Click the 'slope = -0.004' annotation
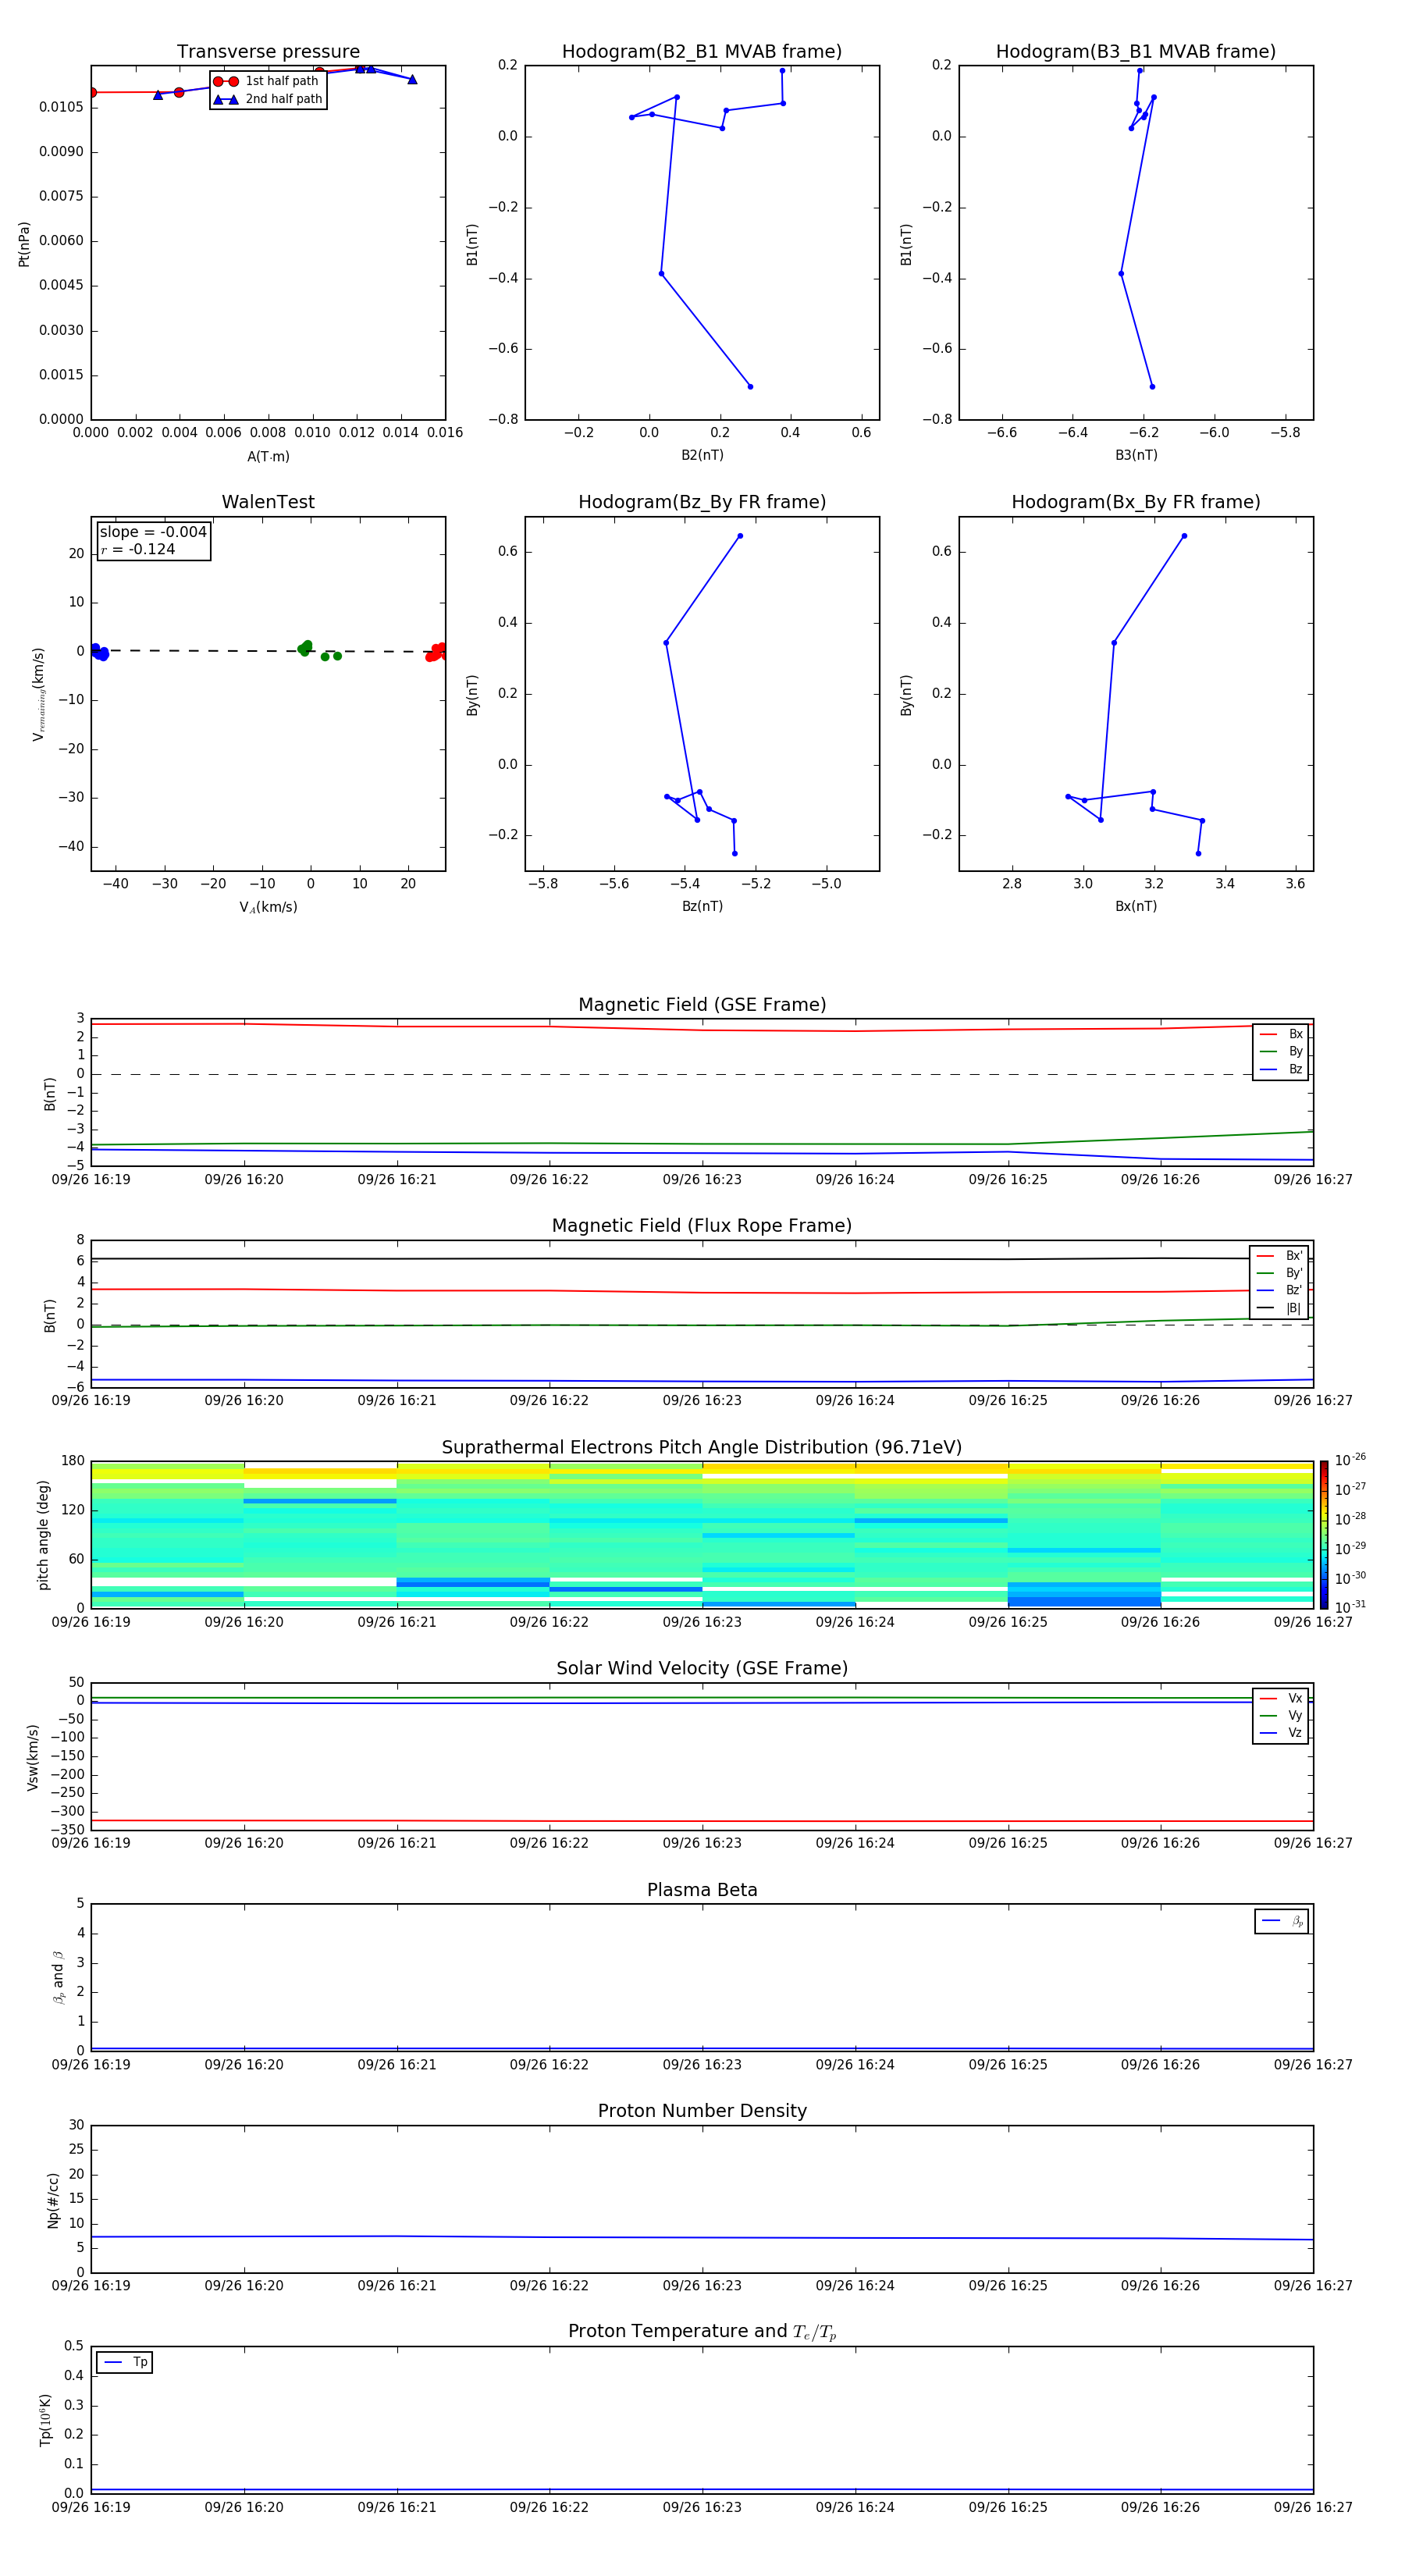Image resolution: width=1405 pixels, height=2576 pixels. (153, 532)
